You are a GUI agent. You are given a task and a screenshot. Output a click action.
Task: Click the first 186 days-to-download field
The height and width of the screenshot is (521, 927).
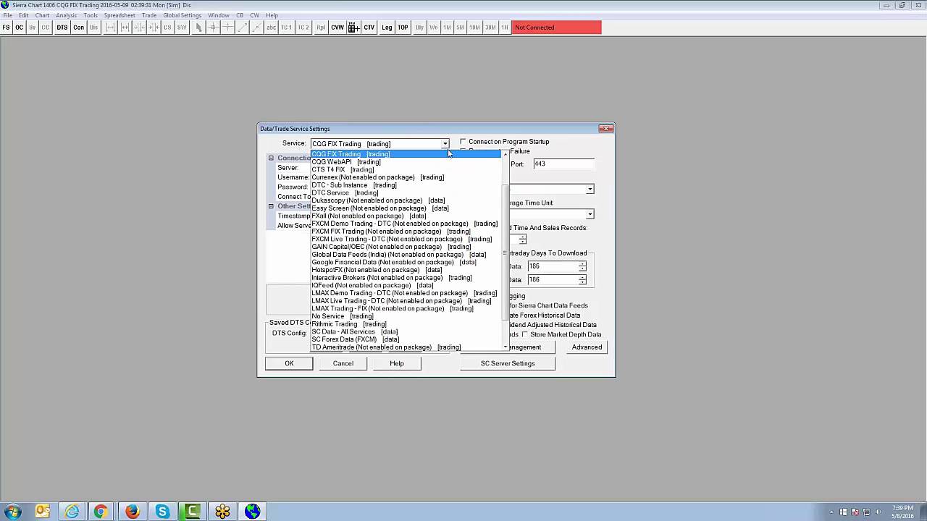pyautogui.click(x=553, y=266)
